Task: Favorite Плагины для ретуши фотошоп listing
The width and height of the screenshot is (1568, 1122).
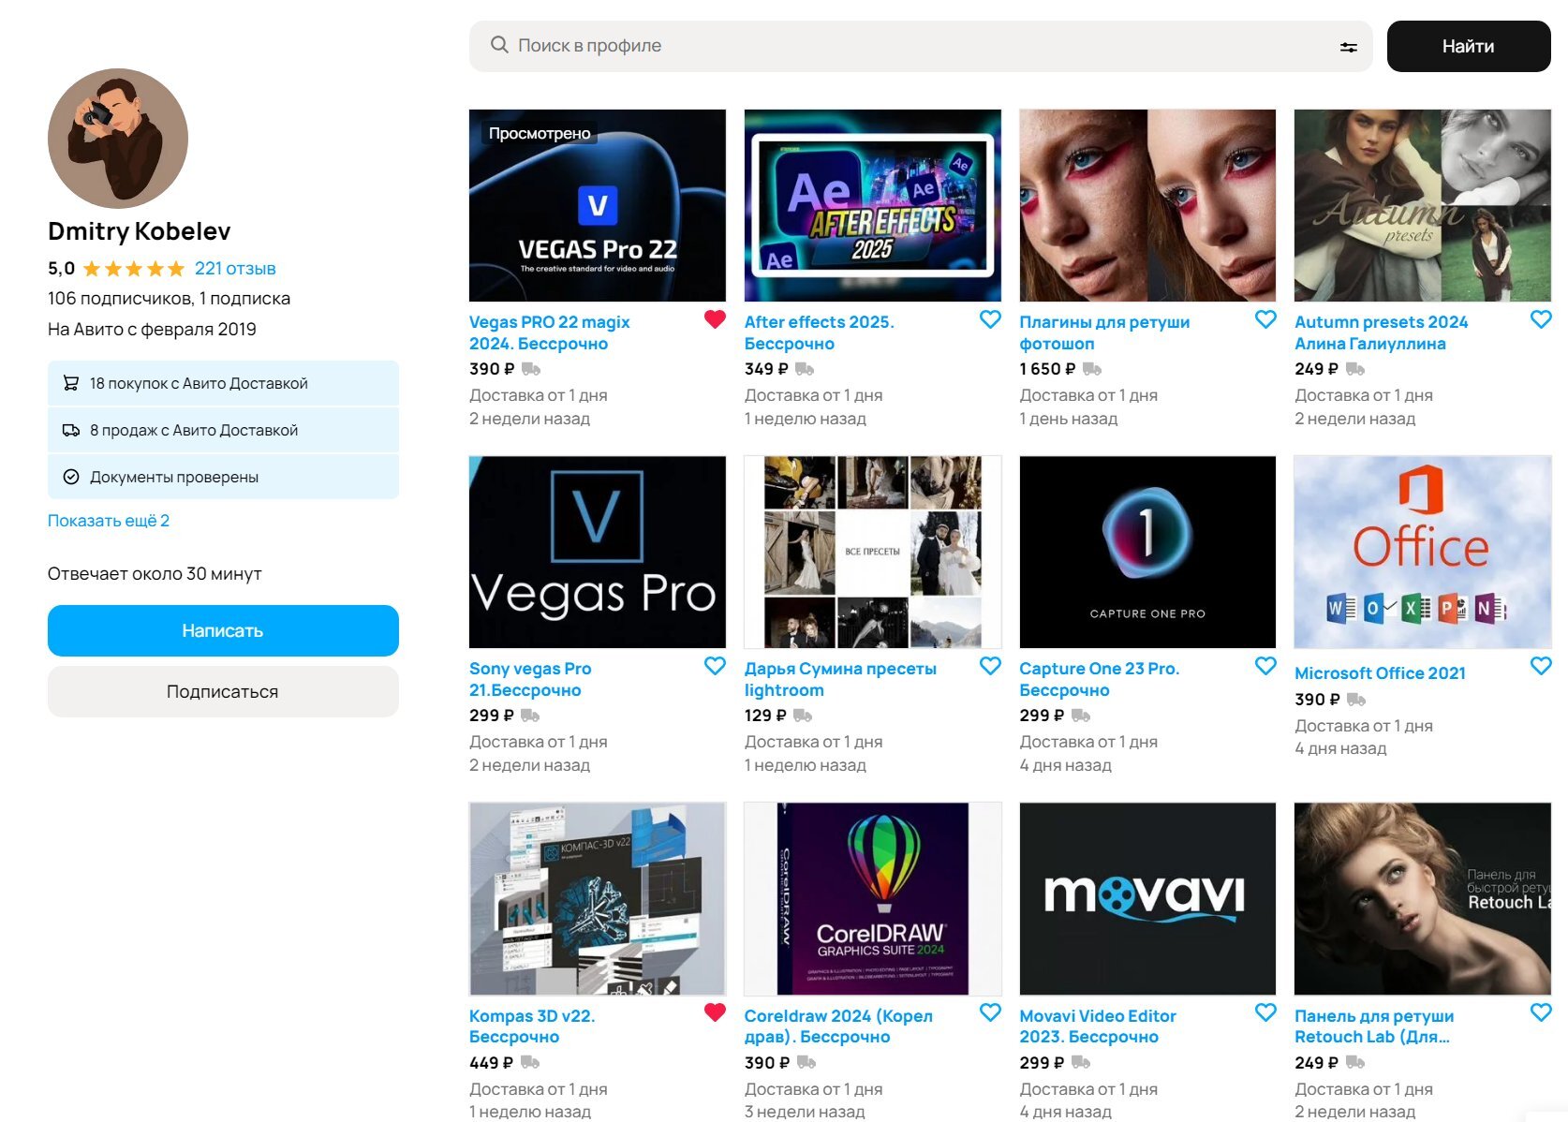Action: [x=1265, y=319]
